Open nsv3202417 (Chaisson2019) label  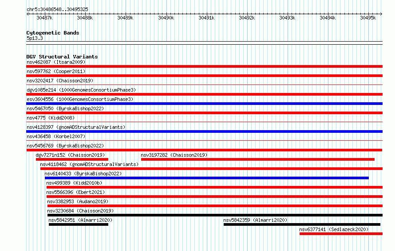(60, 81)
